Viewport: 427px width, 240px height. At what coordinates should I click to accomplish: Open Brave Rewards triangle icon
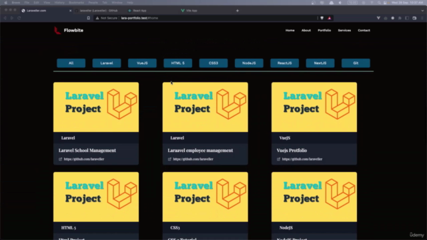click(329, 18)
